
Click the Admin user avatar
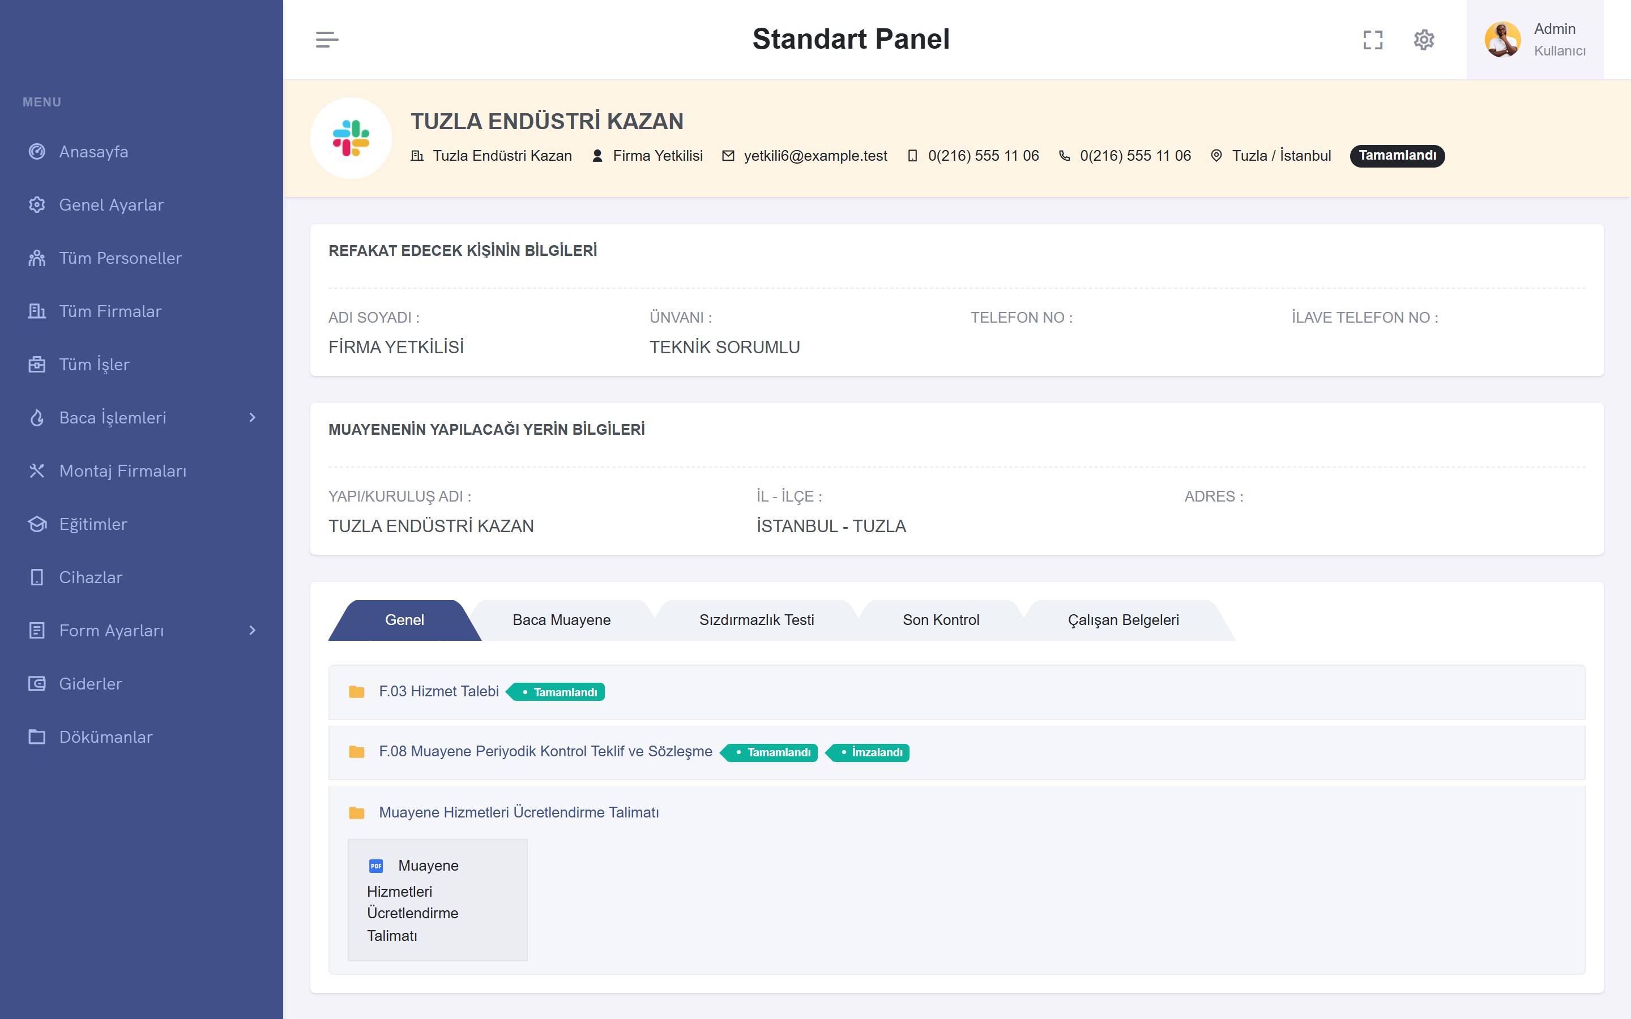pyautogui.click(x=1502, y=40)
